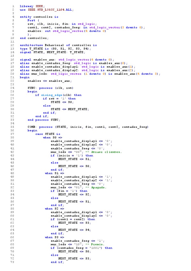The image size is (191, 271).
Task: Click the 'SYNC: process (clk, rst)' line
Action: 50,88
